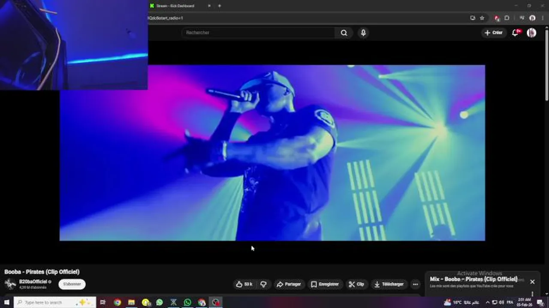
Task: Open Chrome three-dot menu
Action: 542,18
